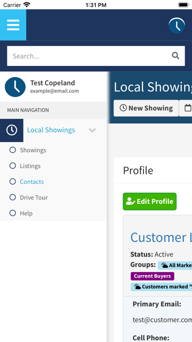Viewport: 192px width, 342px height.
Task: Click the circle icon beside Listings
Action: click(x=13, y=166)
